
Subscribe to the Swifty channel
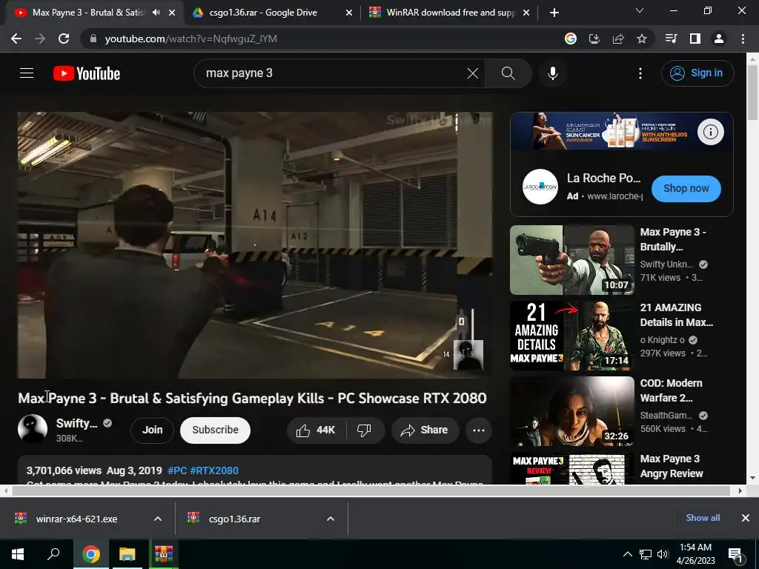point(216,430)
